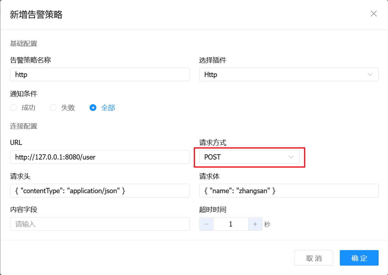The image size is (388, 275).
Task: Click the chevron arrow in the 选择插件 box
Action: click(370, 74)
